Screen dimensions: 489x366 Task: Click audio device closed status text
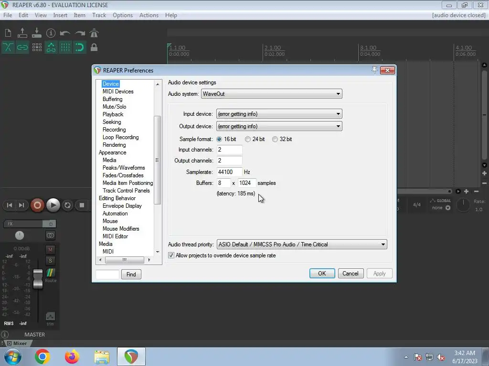(x=459, y=15)
